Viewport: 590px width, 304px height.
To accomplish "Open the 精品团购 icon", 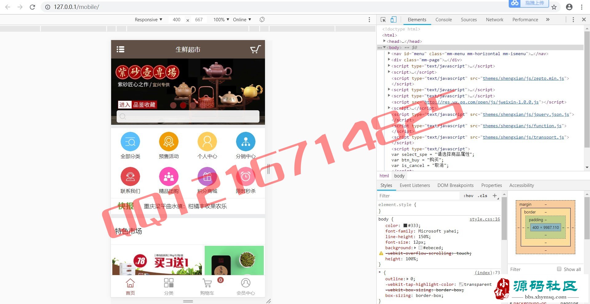I will tap(169, 176).
